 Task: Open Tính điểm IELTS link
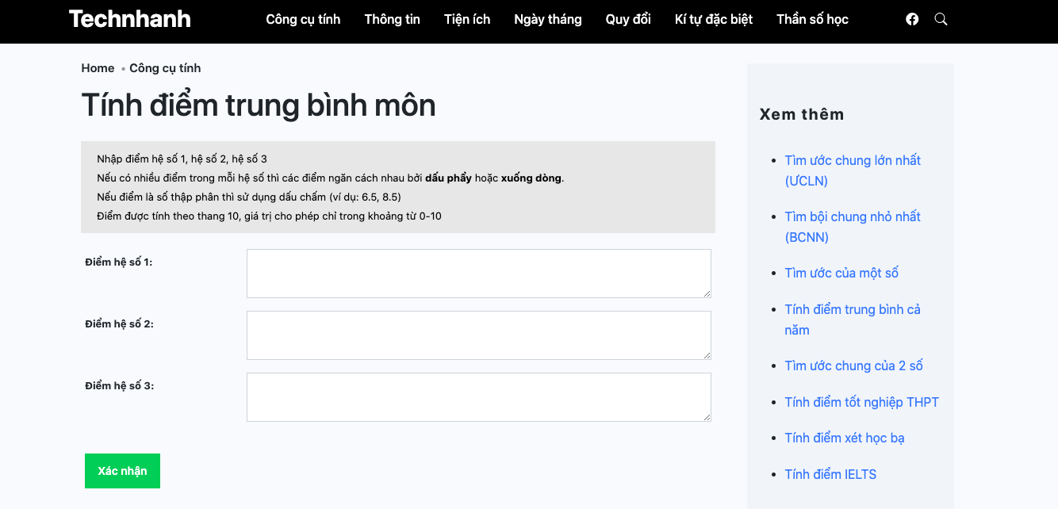click(x=830, y=474)
